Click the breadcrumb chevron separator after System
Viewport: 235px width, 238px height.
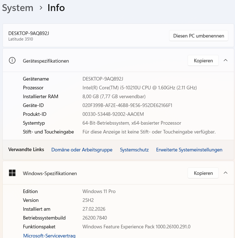tap(41, 8)
